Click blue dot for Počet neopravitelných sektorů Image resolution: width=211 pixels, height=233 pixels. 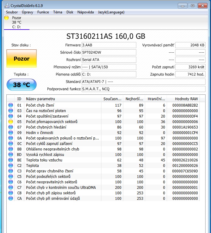point(11,182)
